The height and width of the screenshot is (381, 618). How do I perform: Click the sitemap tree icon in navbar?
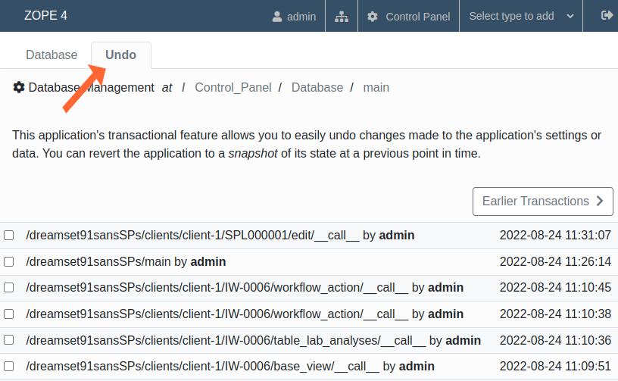coord(342,16)
